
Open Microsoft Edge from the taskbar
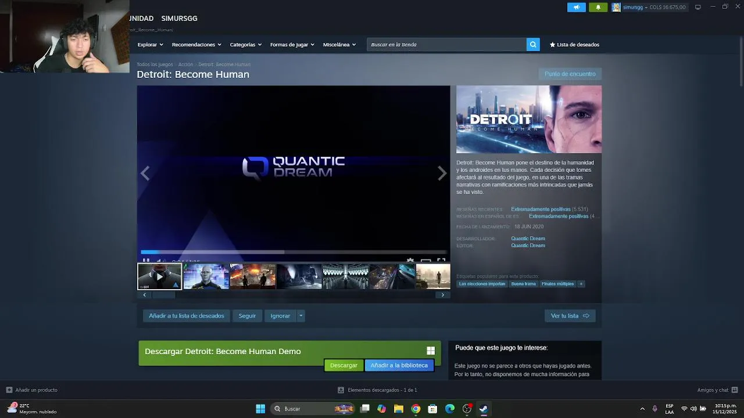tap(449, 409)
